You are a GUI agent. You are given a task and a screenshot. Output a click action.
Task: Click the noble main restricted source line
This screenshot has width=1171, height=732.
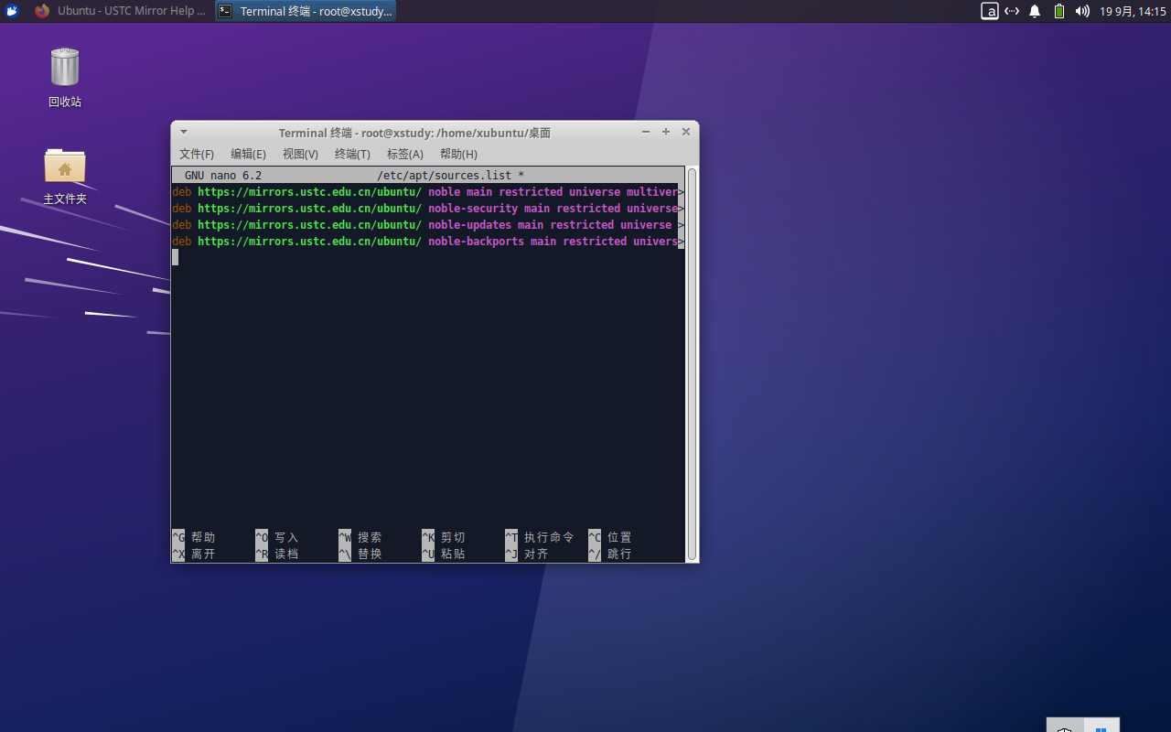tap(428, 192)
